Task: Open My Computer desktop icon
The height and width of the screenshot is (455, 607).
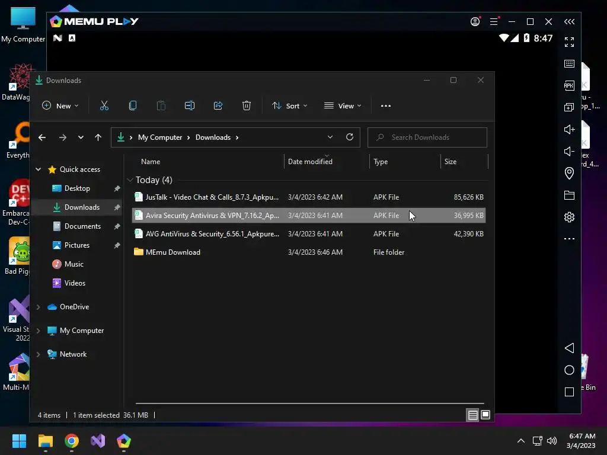Action: click(x=23, y=24)
